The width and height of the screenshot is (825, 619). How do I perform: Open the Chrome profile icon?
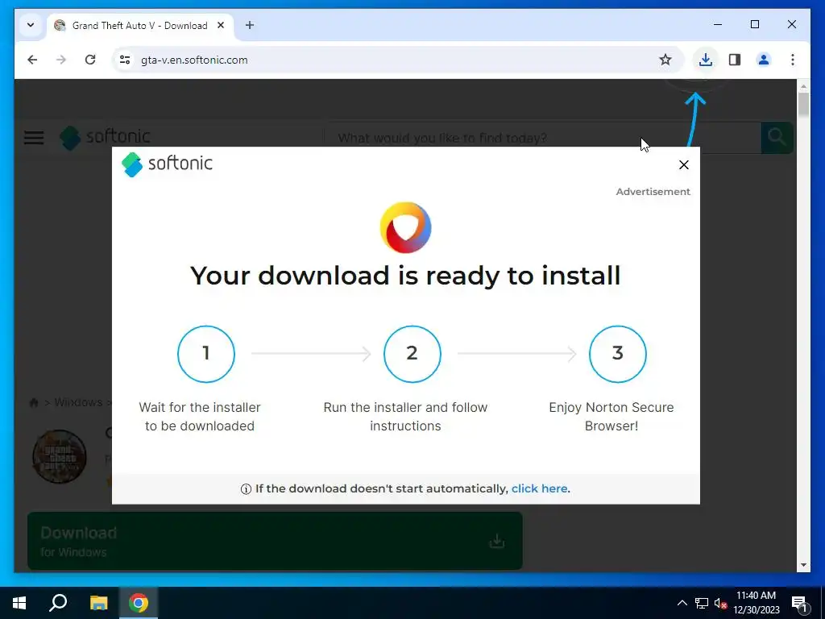click(x=764, y=60)
